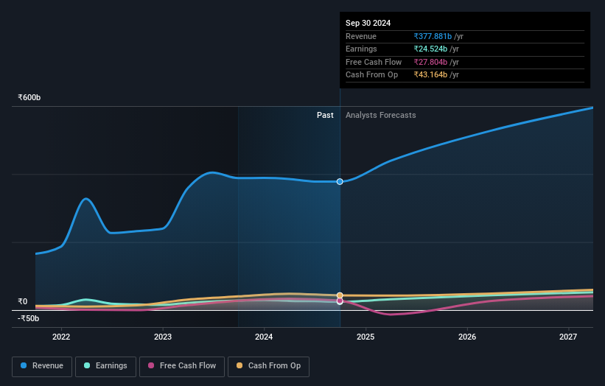The width and height of the screenshot is (605, 386).
Task: Click the Past region label
Action: coord(325,116)
